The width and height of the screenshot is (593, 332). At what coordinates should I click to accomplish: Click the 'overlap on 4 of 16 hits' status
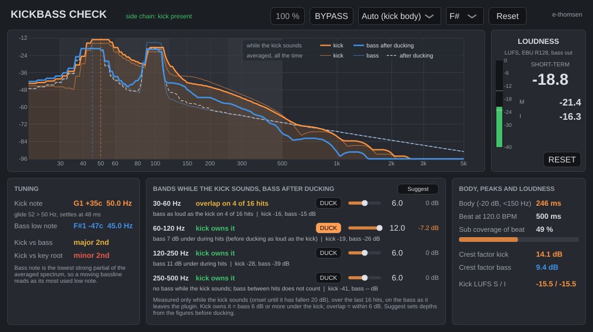(232, 203)
